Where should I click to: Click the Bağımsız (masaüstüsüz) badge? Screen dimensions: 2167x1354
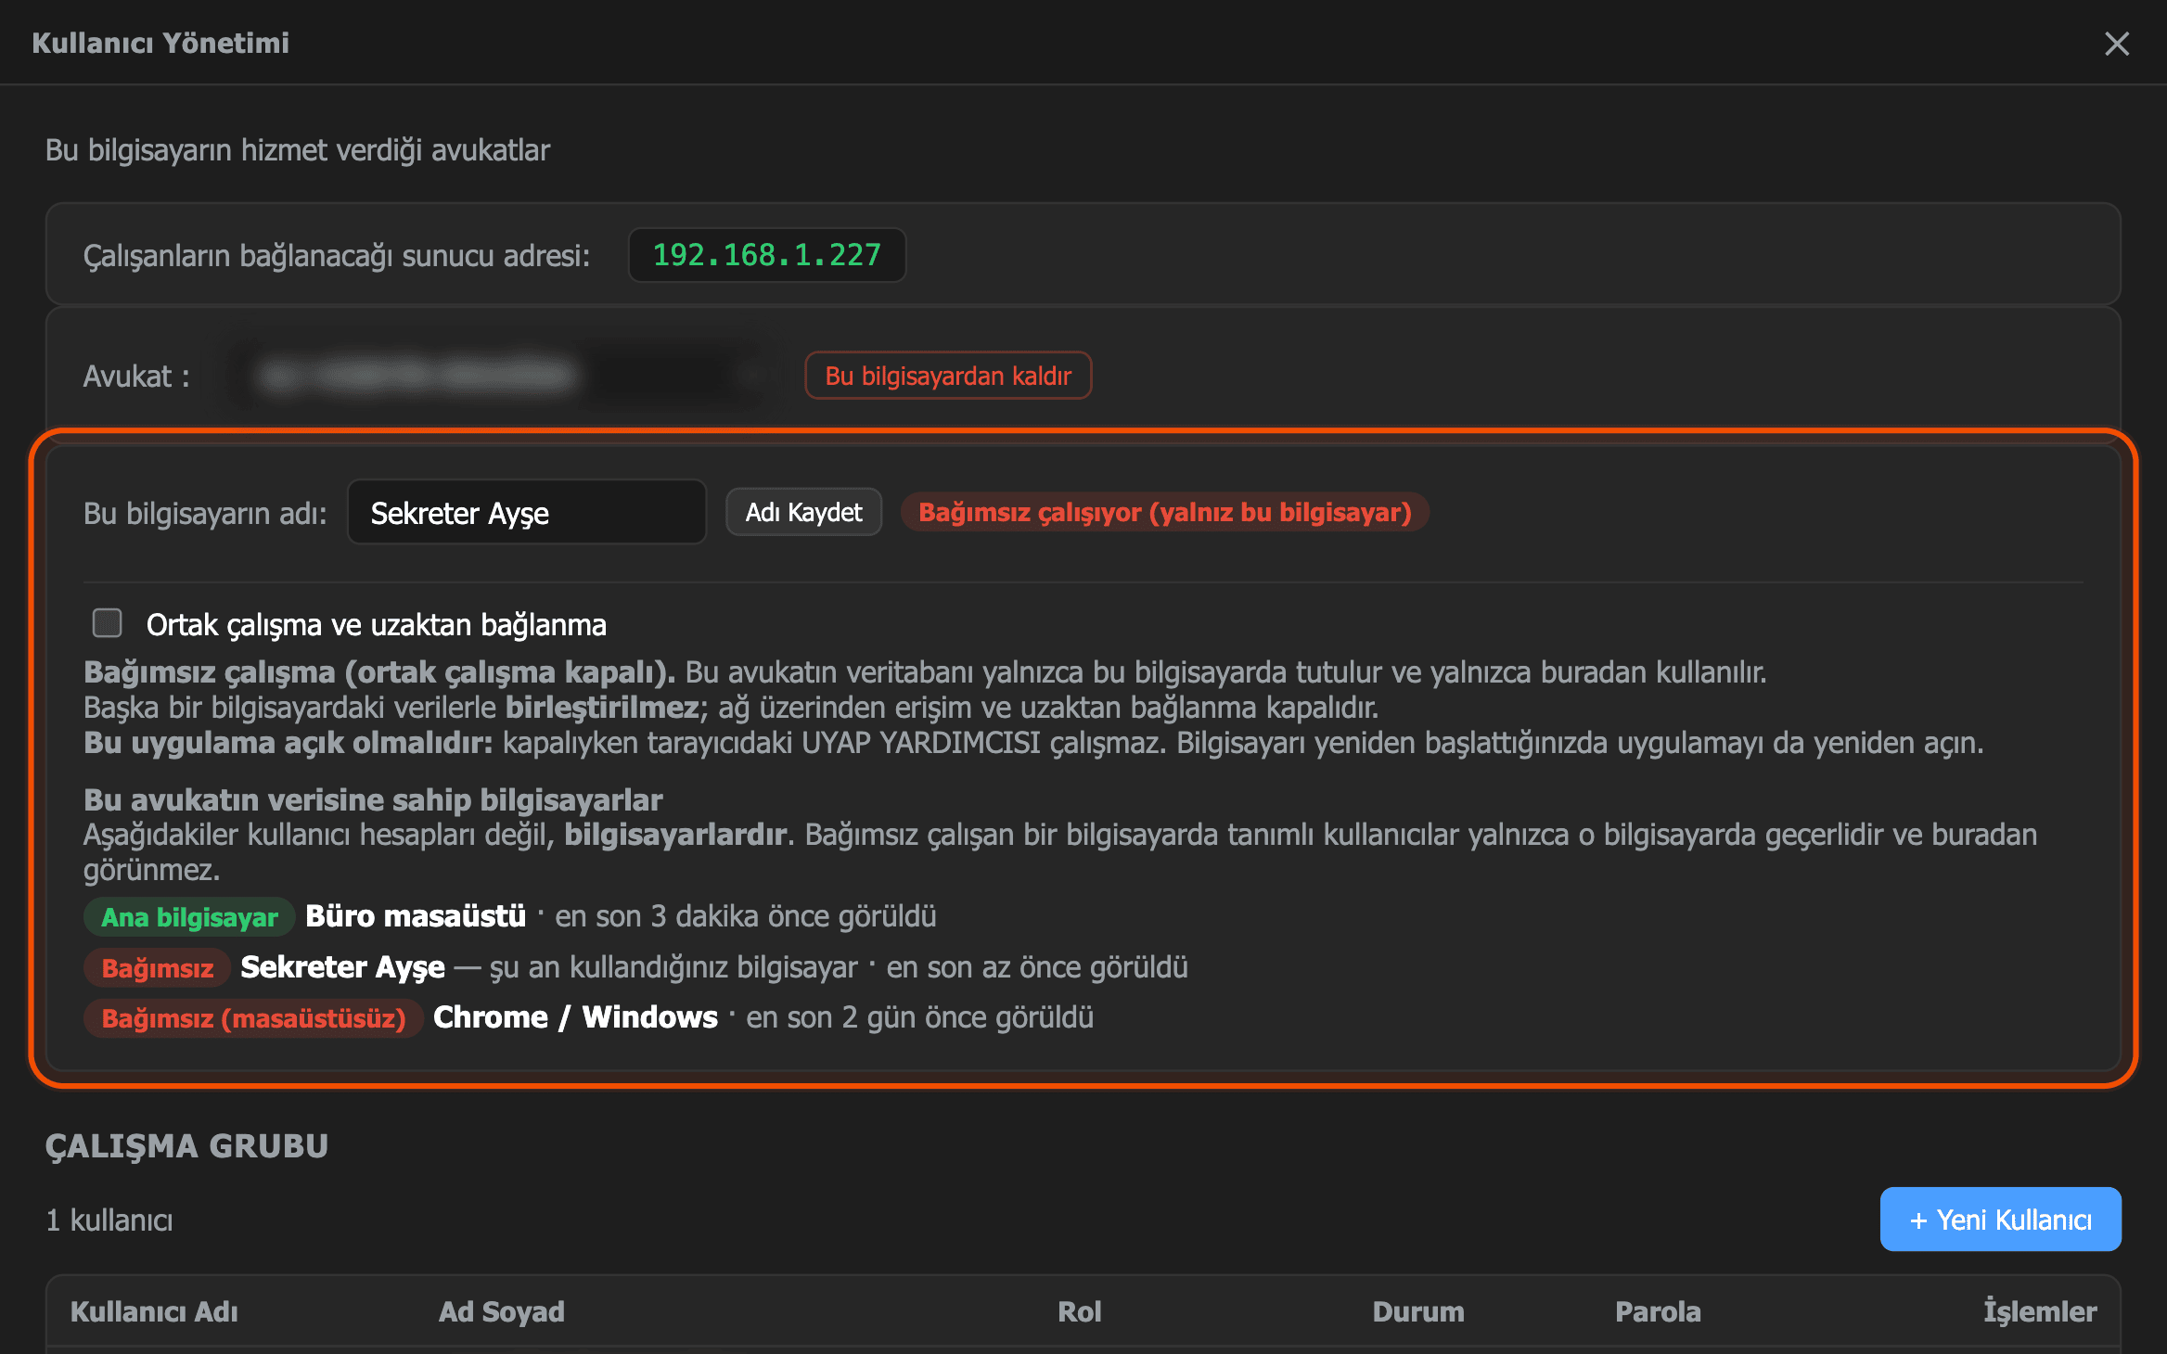point(253,1018)
